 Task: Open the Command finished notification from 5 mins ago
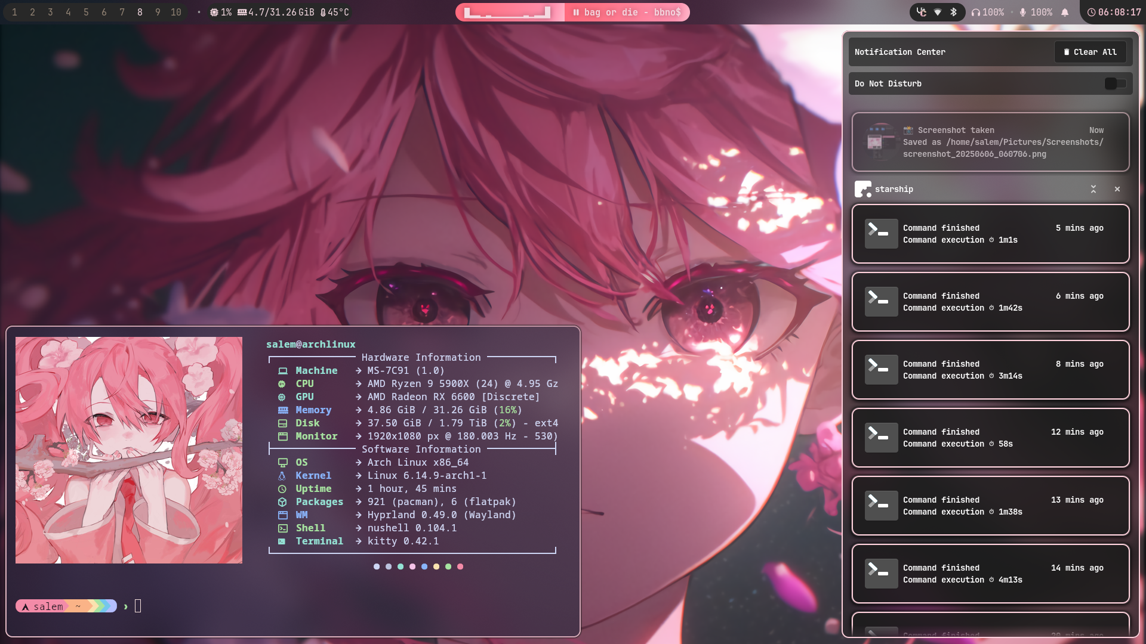coord(990,234)
